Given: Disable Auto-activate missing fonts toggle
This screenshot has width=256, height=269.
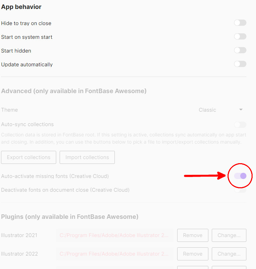Looking at the screenshot, I should tap(240, 176).
